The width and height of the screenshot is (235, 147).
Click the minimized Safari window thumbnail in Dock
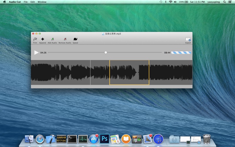click(x=196, y=140)
